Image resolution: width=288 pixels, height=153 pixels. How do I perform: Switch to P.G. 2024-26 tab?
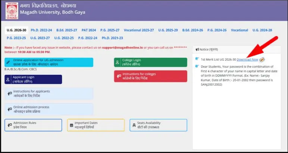coord(217,30)
